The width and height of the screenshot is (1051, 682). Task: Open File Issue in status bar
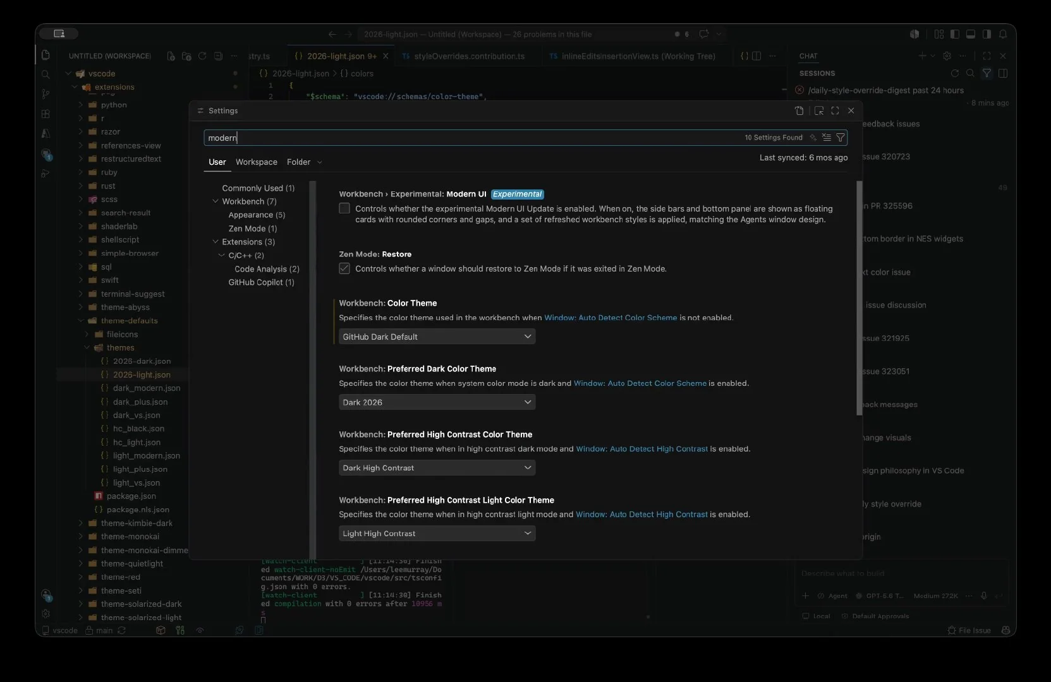[969, 630]
